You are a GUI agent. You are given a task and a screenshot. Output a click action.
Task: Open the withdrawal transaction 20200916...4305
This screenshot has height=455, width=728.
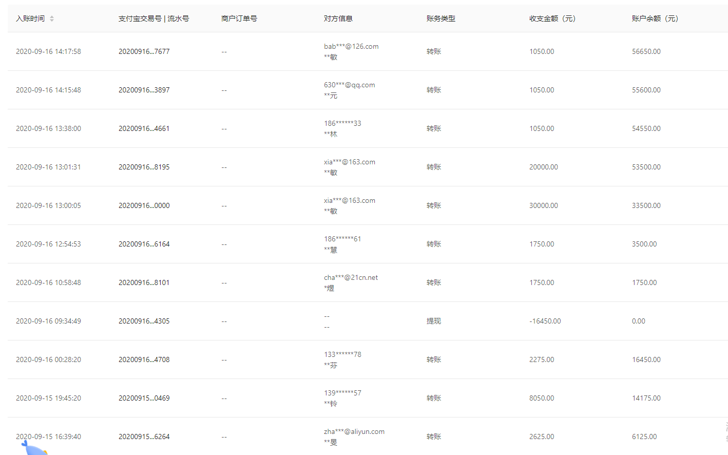(x=144, y=321)
